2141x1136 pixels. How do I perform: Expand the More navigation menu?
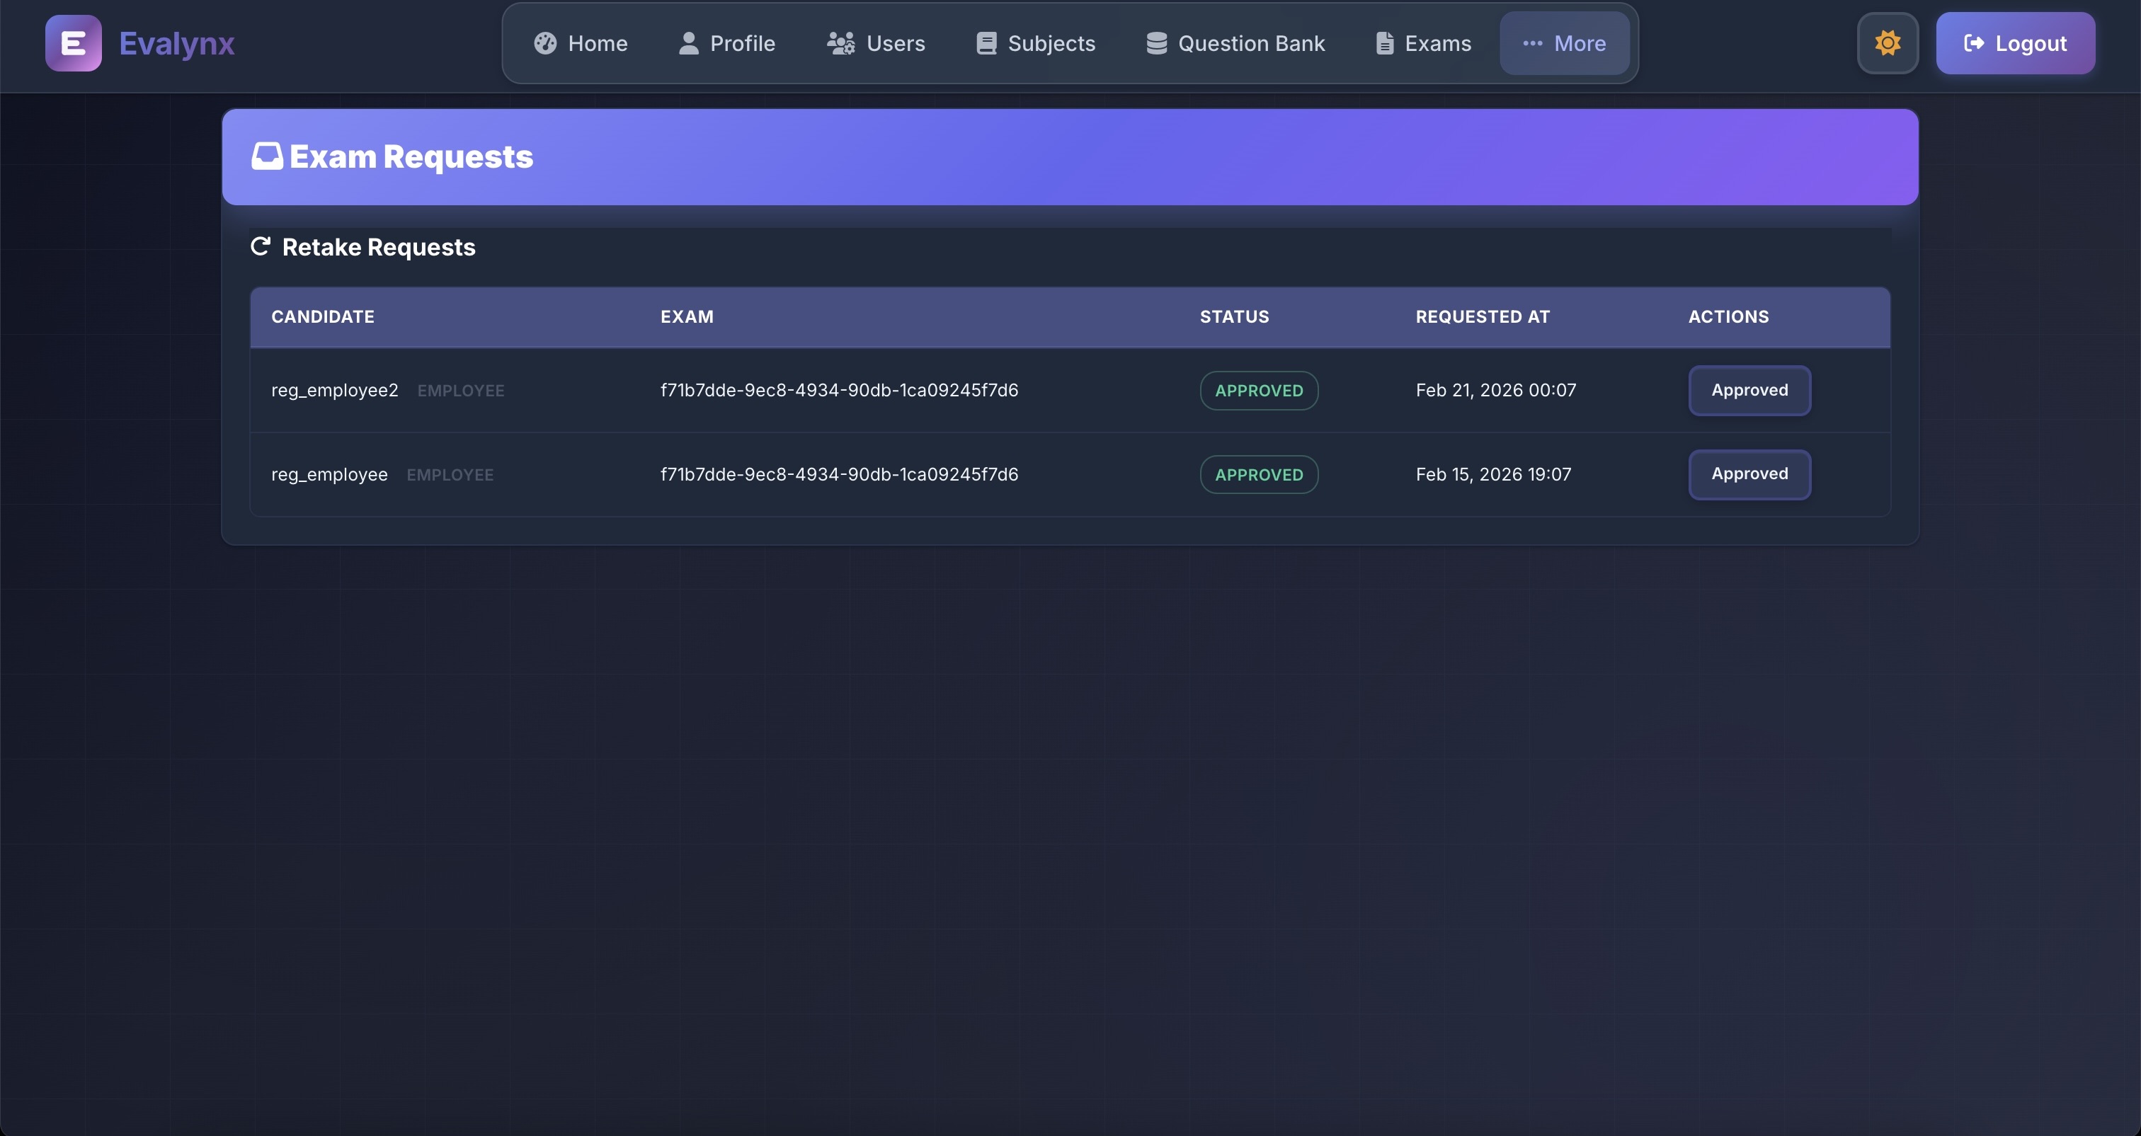click(1563, 43)
